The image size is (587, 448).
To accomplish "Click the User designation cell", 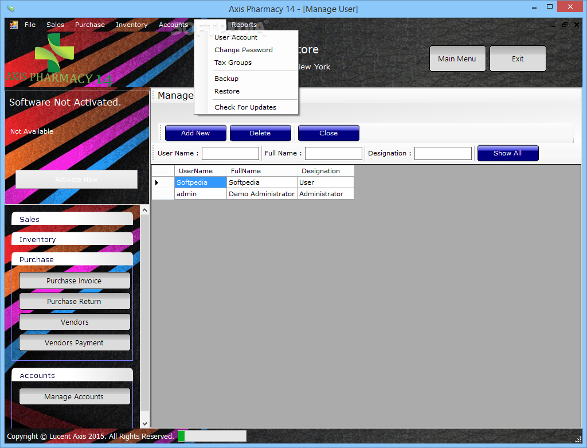I will click(326, 182).
